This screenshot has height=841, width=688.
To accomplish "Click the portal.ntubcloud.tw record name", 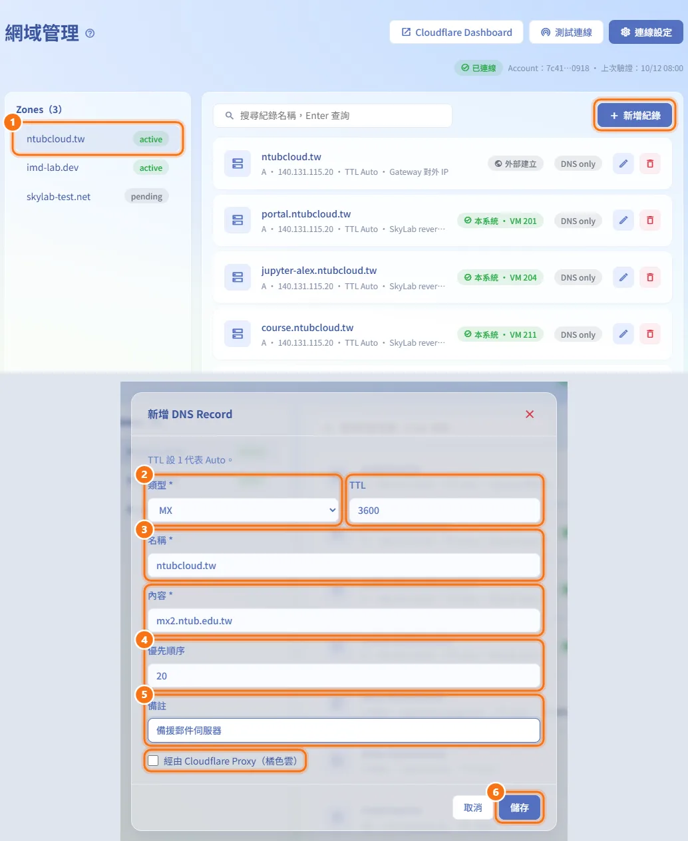I will [x=306, y=213].
